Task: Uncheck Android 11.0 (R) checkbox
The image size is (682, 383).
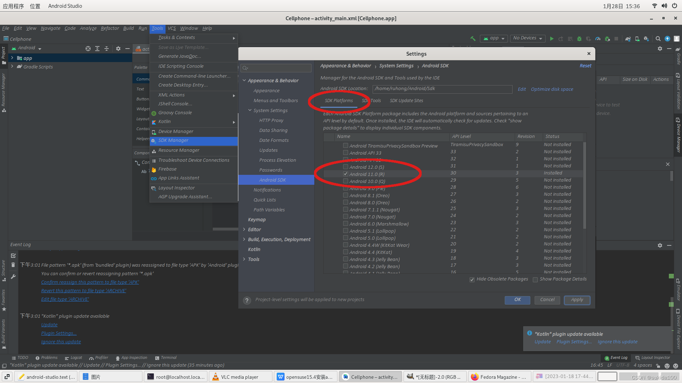Action: point(345,174)
